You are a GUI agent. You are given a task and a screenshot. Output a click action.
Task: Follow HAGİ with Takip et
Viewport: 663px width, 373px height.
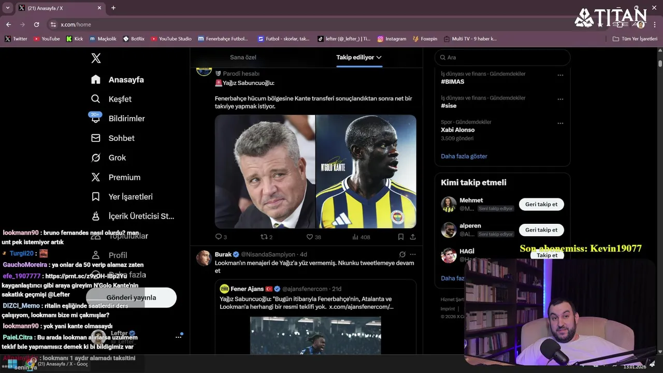pos(547,255)
